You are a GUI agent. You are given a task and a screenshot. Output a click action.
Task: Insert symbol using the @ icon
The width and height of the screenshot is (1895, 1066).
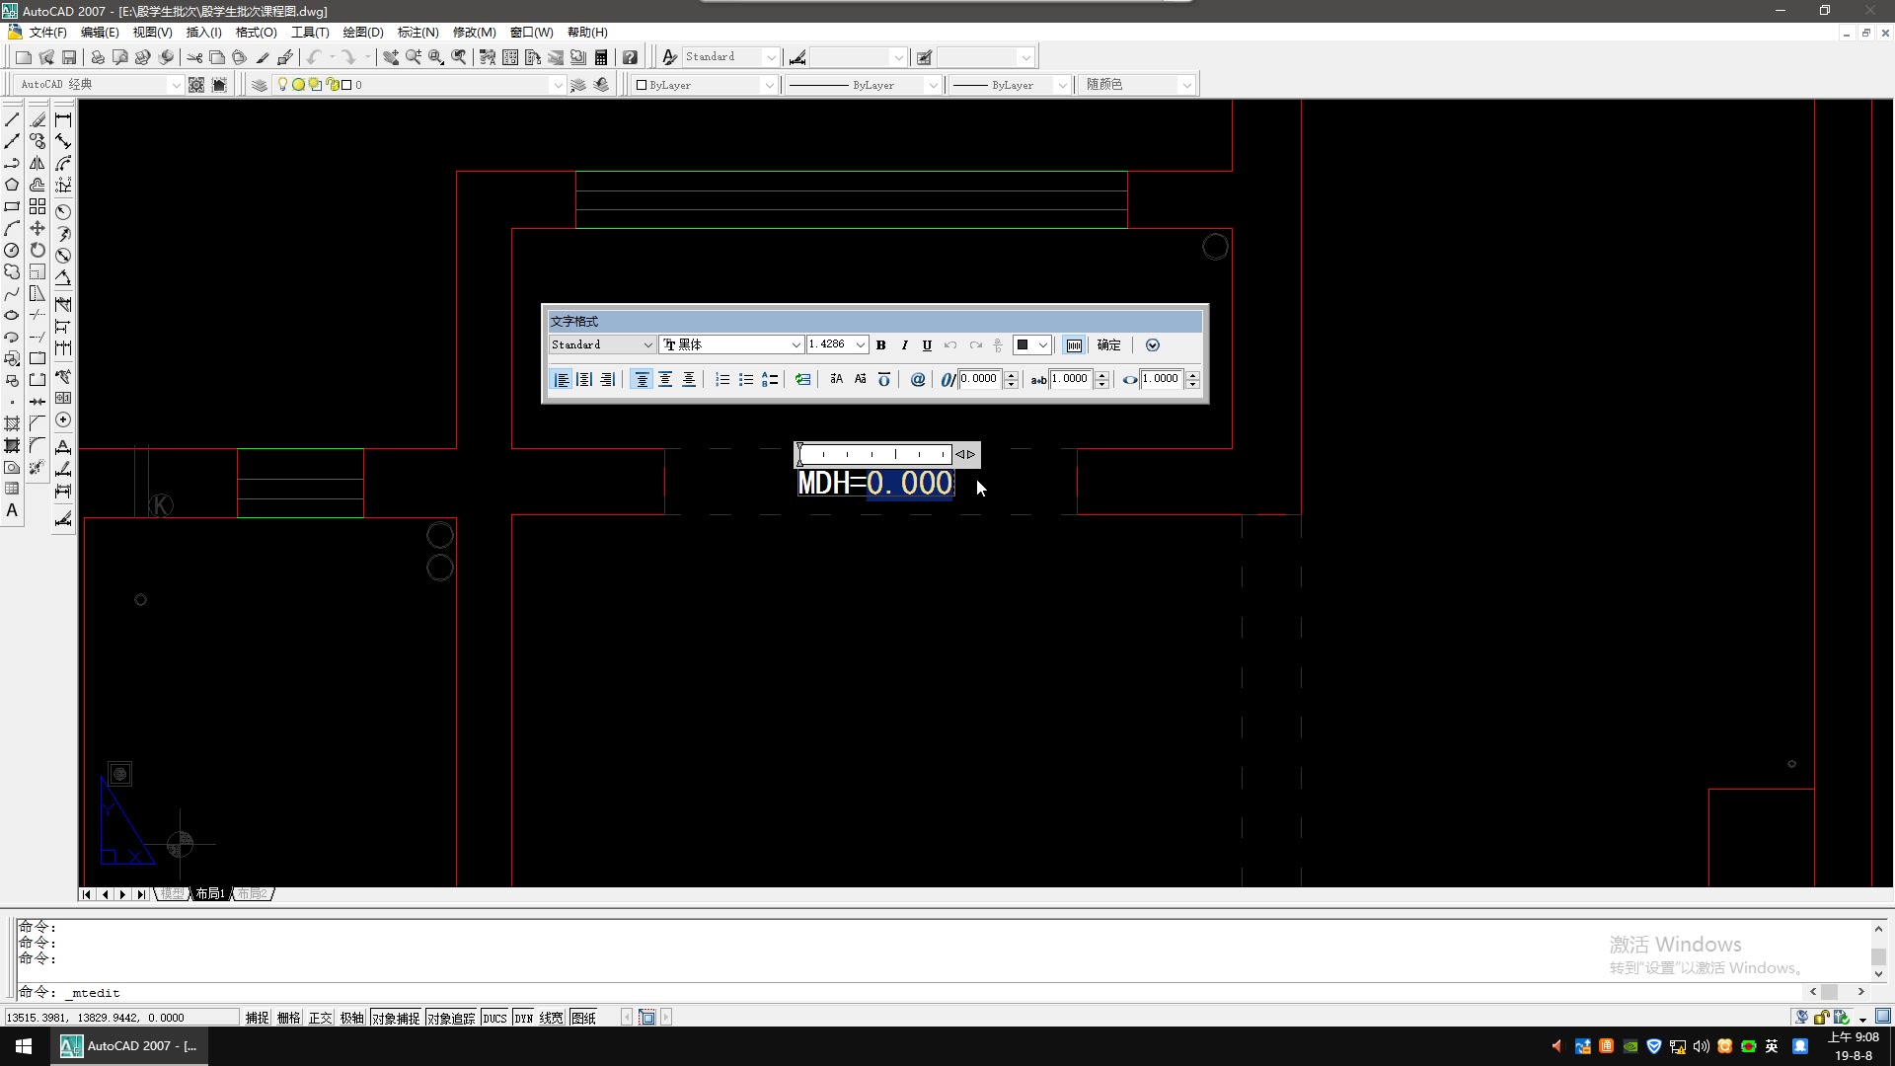918,380
